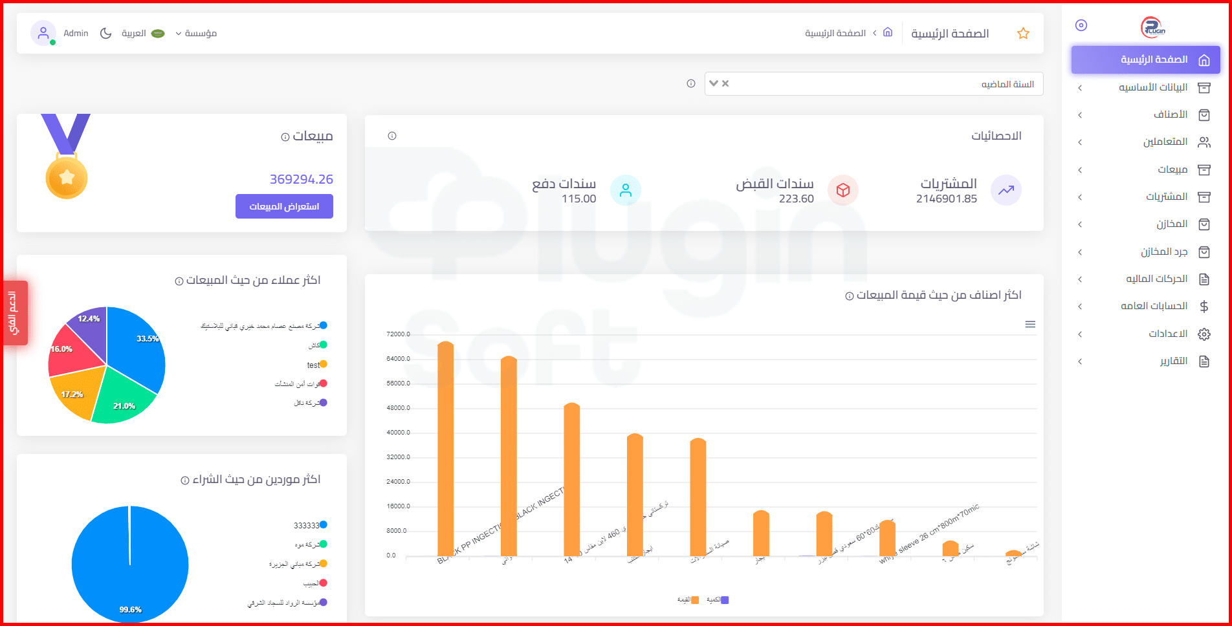
Task: Click the سندات القبض box icon
Action: coord(843,190)
